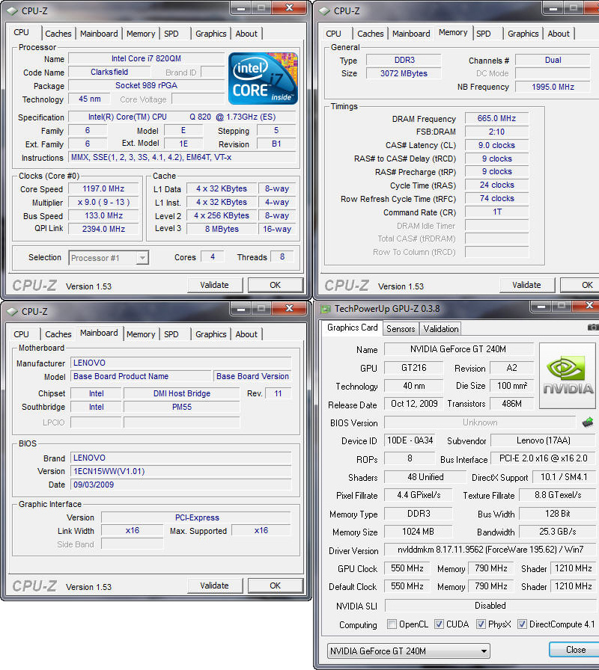The image size is (599, 670).
Task: Switch to the Validation tab in GPU-Z
Action: (x=441, y=328)
